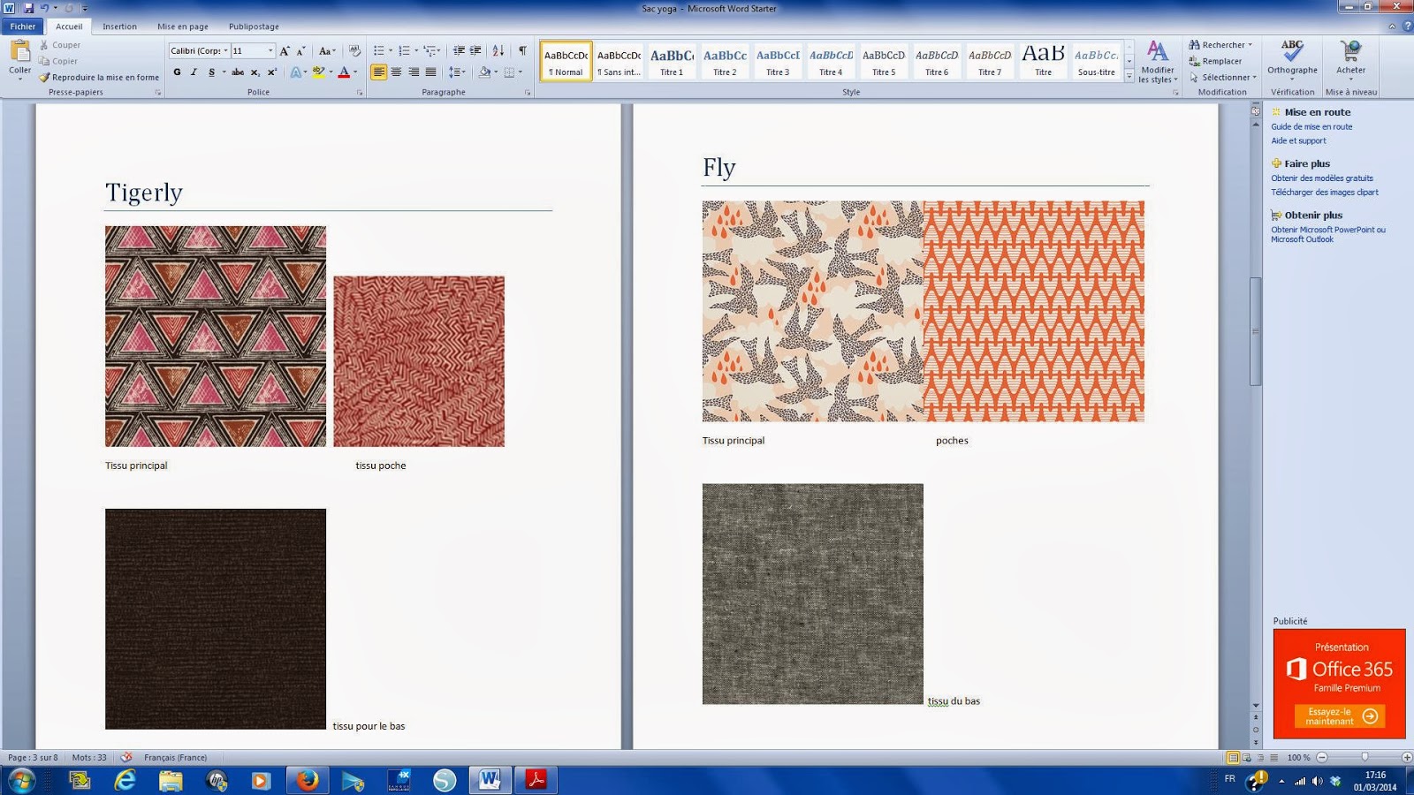Click Essayez-le maintenant button
This screenshot has width=1414, height=795.
pos(1339,716)
